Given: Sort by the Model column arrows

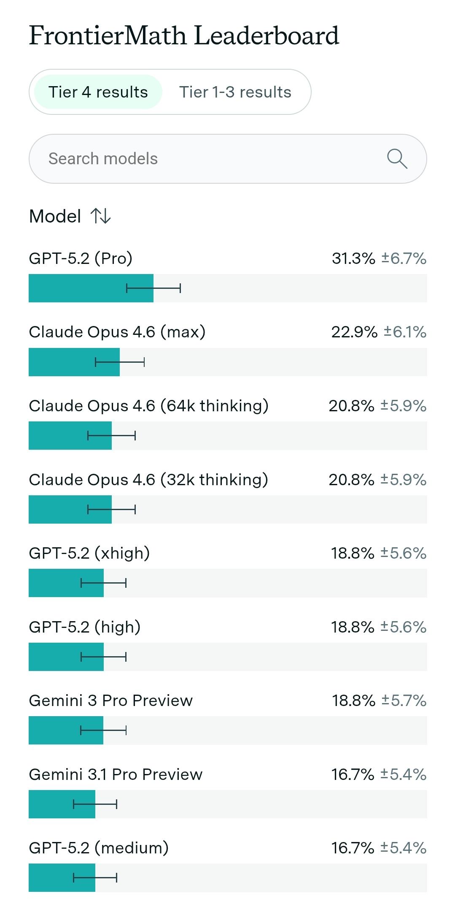Looking at the screenshot, I should (x=100, y=216).
